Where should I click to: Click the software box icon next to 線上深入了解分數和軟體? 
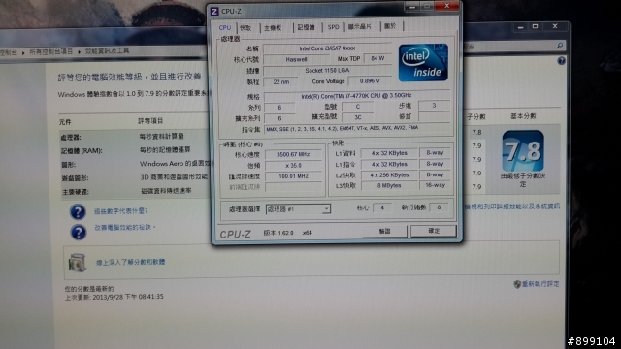click(x=78, y=263)
